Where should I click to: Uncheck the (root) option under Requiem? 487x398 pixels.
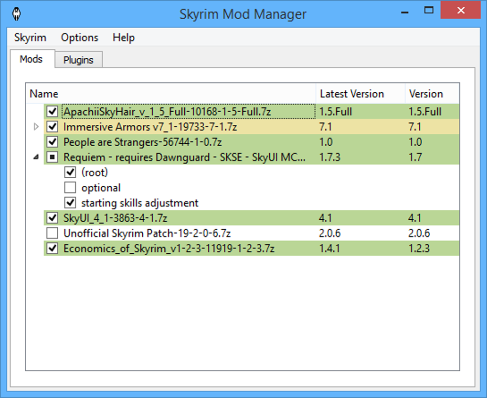[70, 172]
